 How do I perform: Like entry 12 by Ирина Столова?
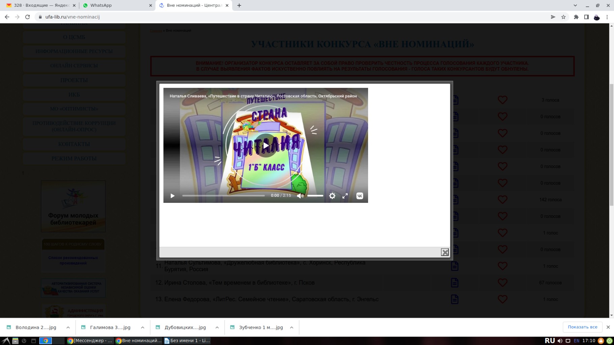(x=502, y=283)
